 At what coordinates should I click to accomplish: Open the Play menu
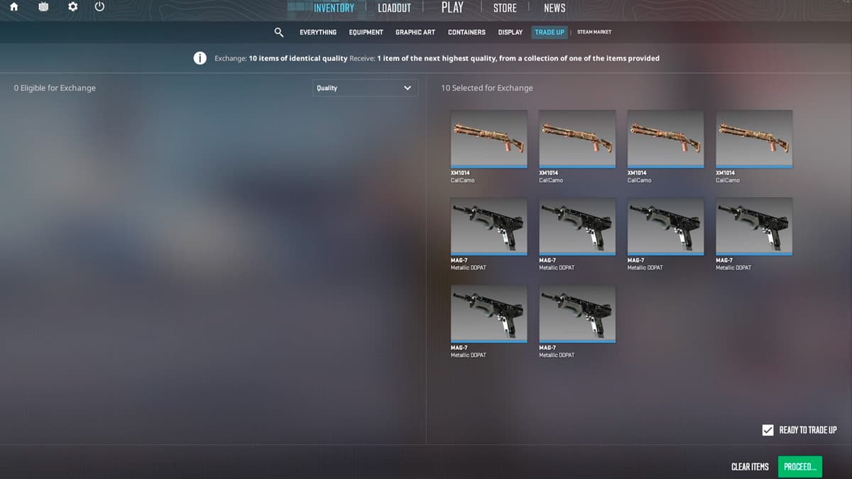[x=452, y=8]
